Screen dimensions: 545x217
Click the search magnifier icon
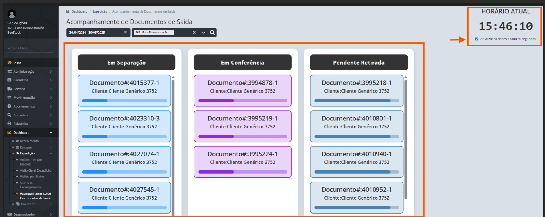coord(212,33)
